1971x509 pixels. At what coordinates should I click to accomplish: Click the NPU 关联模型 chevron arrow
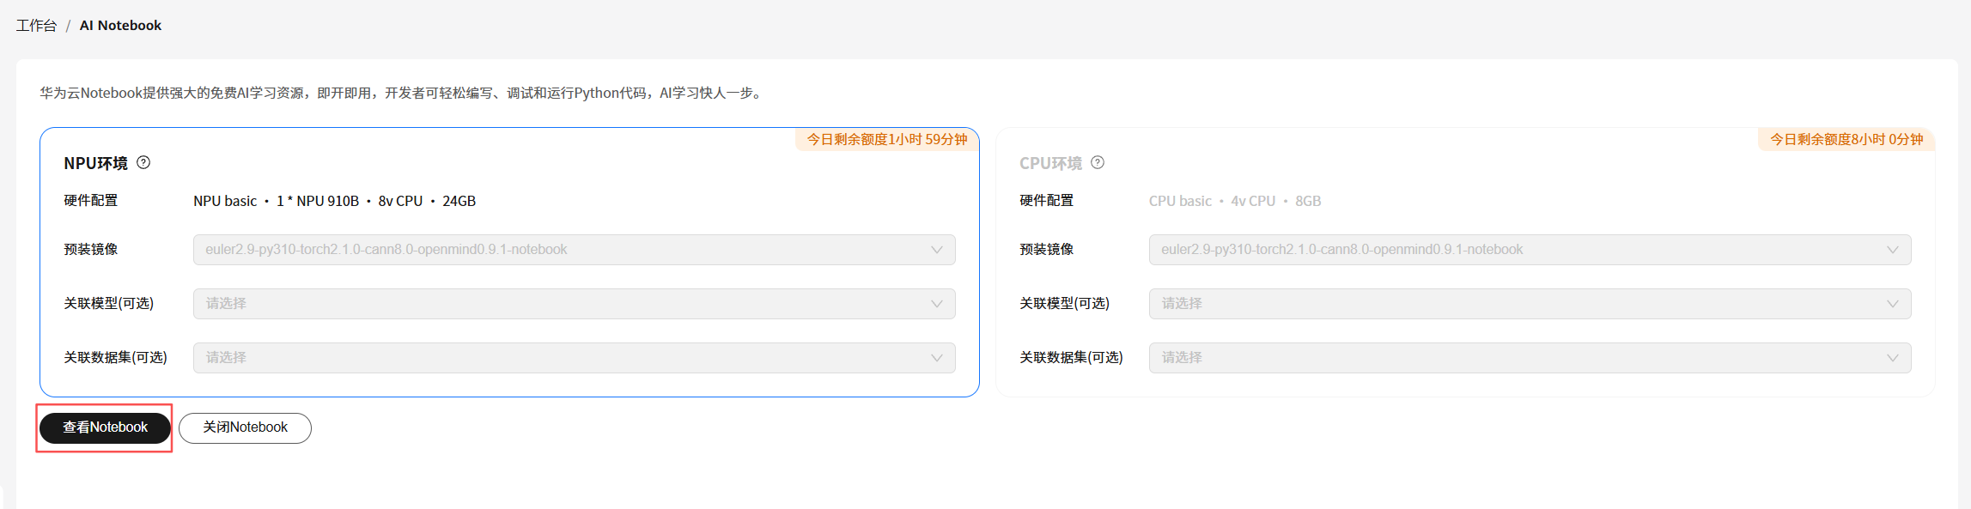click(x=936, y=304)
